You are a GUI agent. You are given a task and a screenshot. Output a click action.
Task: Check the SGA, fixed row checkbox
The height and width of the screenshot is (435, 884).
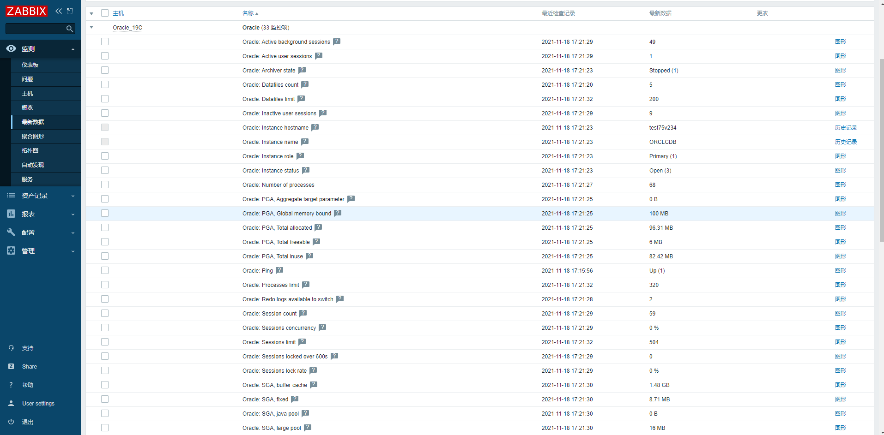105,399
